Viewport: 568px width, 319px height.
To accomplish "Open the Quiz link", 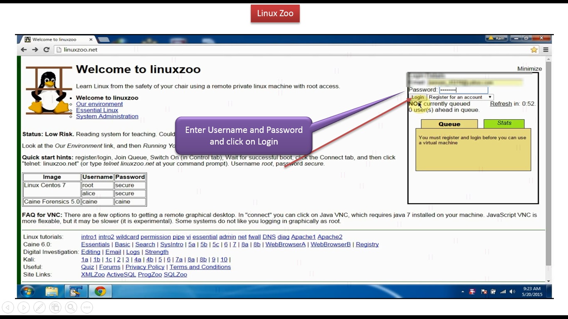I will tap(87, 267).
